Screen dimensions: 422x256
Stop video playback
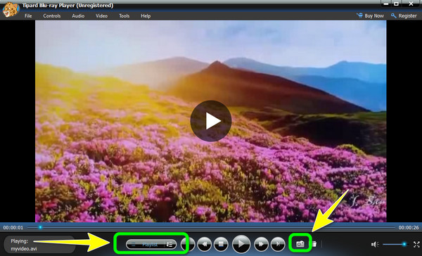coord(221,245)
